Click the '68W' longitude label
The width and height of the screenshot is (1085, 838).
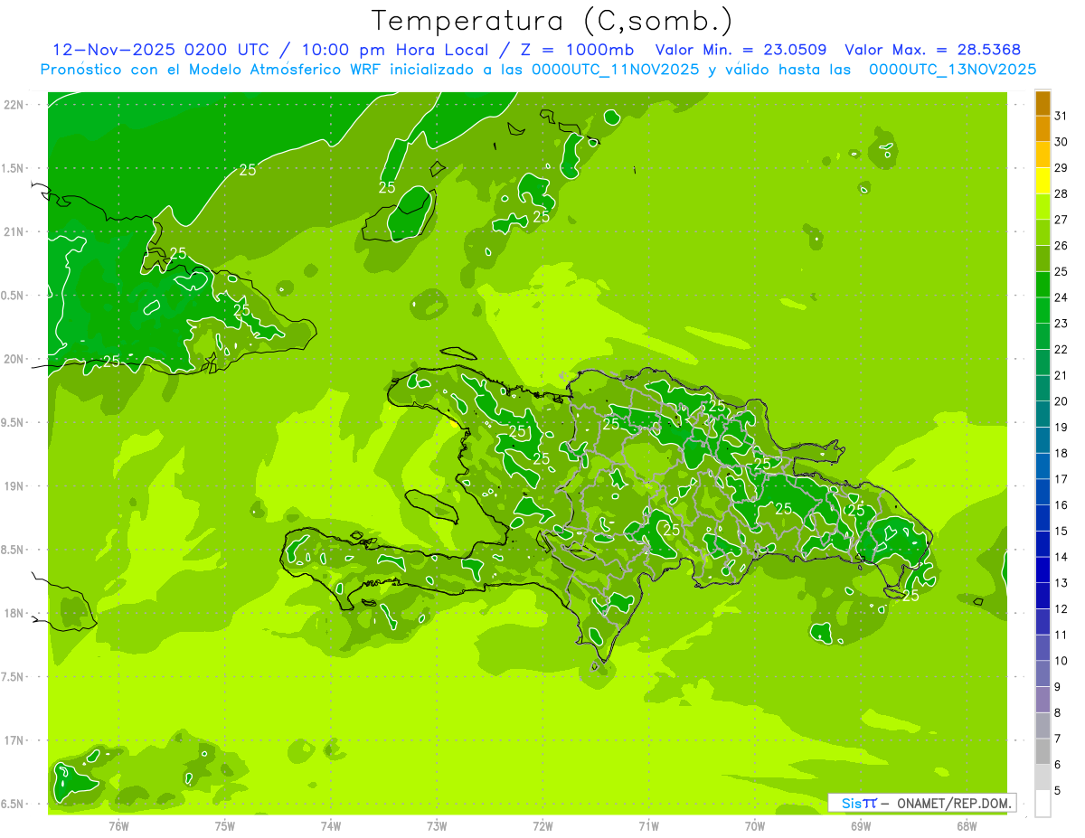point(967,825)
